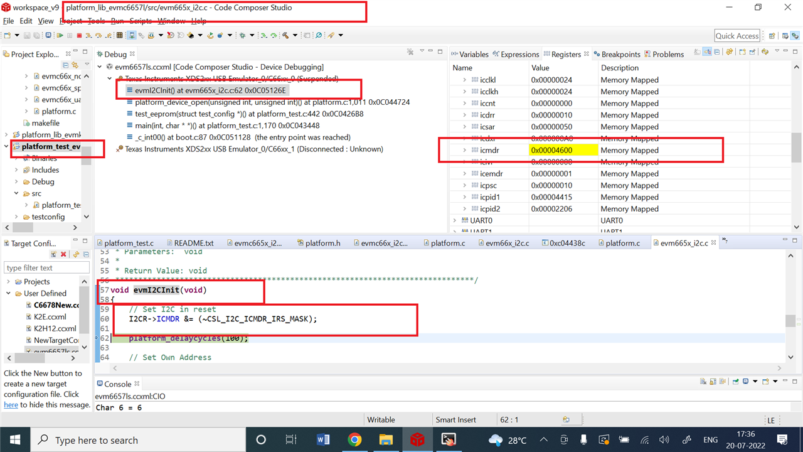Click the 'type filter text' field
The width and height of the screenshot is (803, 452).
[47, 268]
